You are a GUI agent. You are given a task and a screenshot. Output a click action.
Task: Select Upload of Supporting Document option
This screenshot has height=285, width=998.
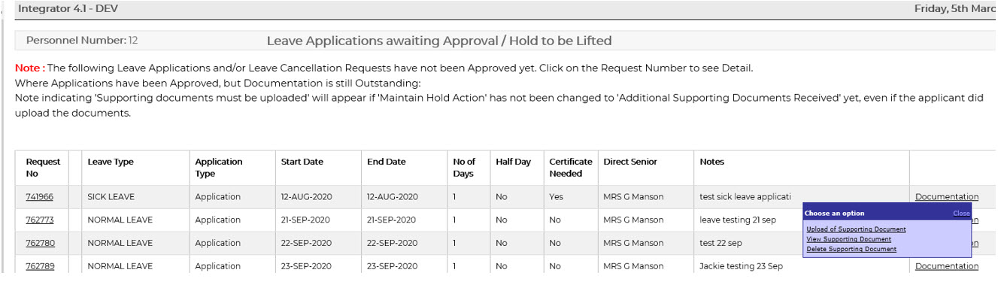tap(856, 229)
